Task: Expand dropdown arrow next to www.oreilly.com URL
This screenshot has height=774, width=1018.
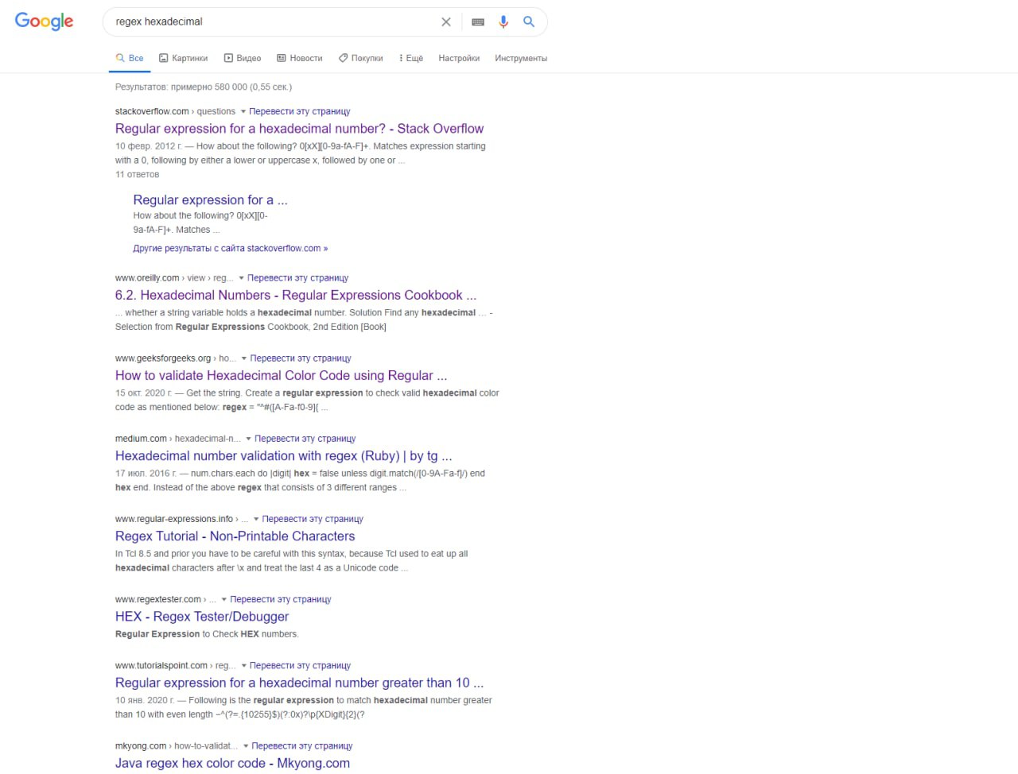Action: click(242, 279)
